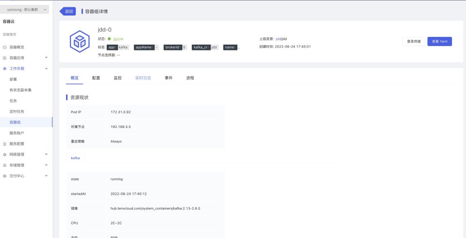Click the 工作负载 sidebar icon
Viewport: 466px width, 238px height.
point(5,68)
